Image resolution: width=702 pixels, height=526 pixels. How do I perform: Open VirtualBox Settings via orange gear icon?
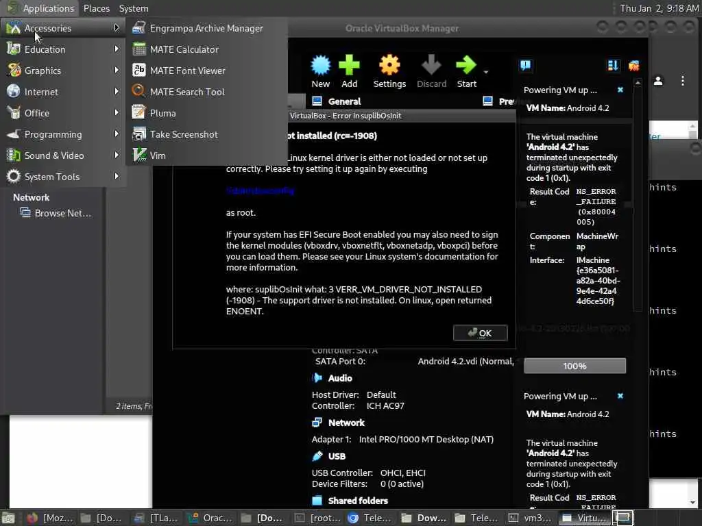tap(389, 65)
